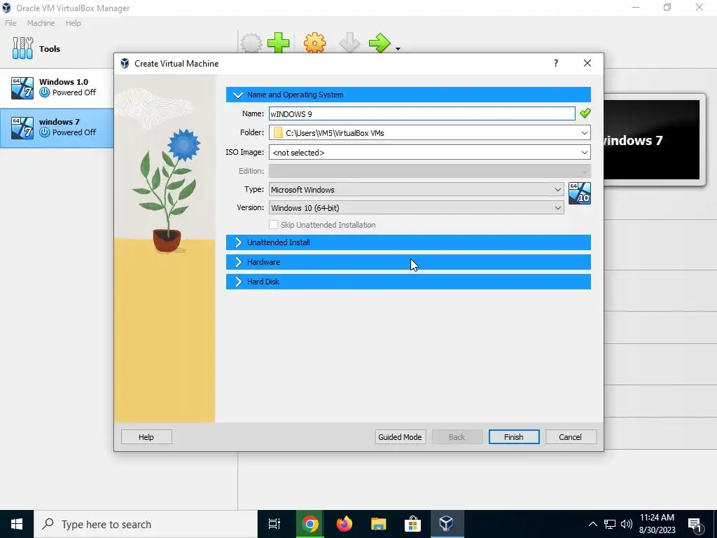
Task: Open the Folder path dropdown
Action: [x=584, y=133]
